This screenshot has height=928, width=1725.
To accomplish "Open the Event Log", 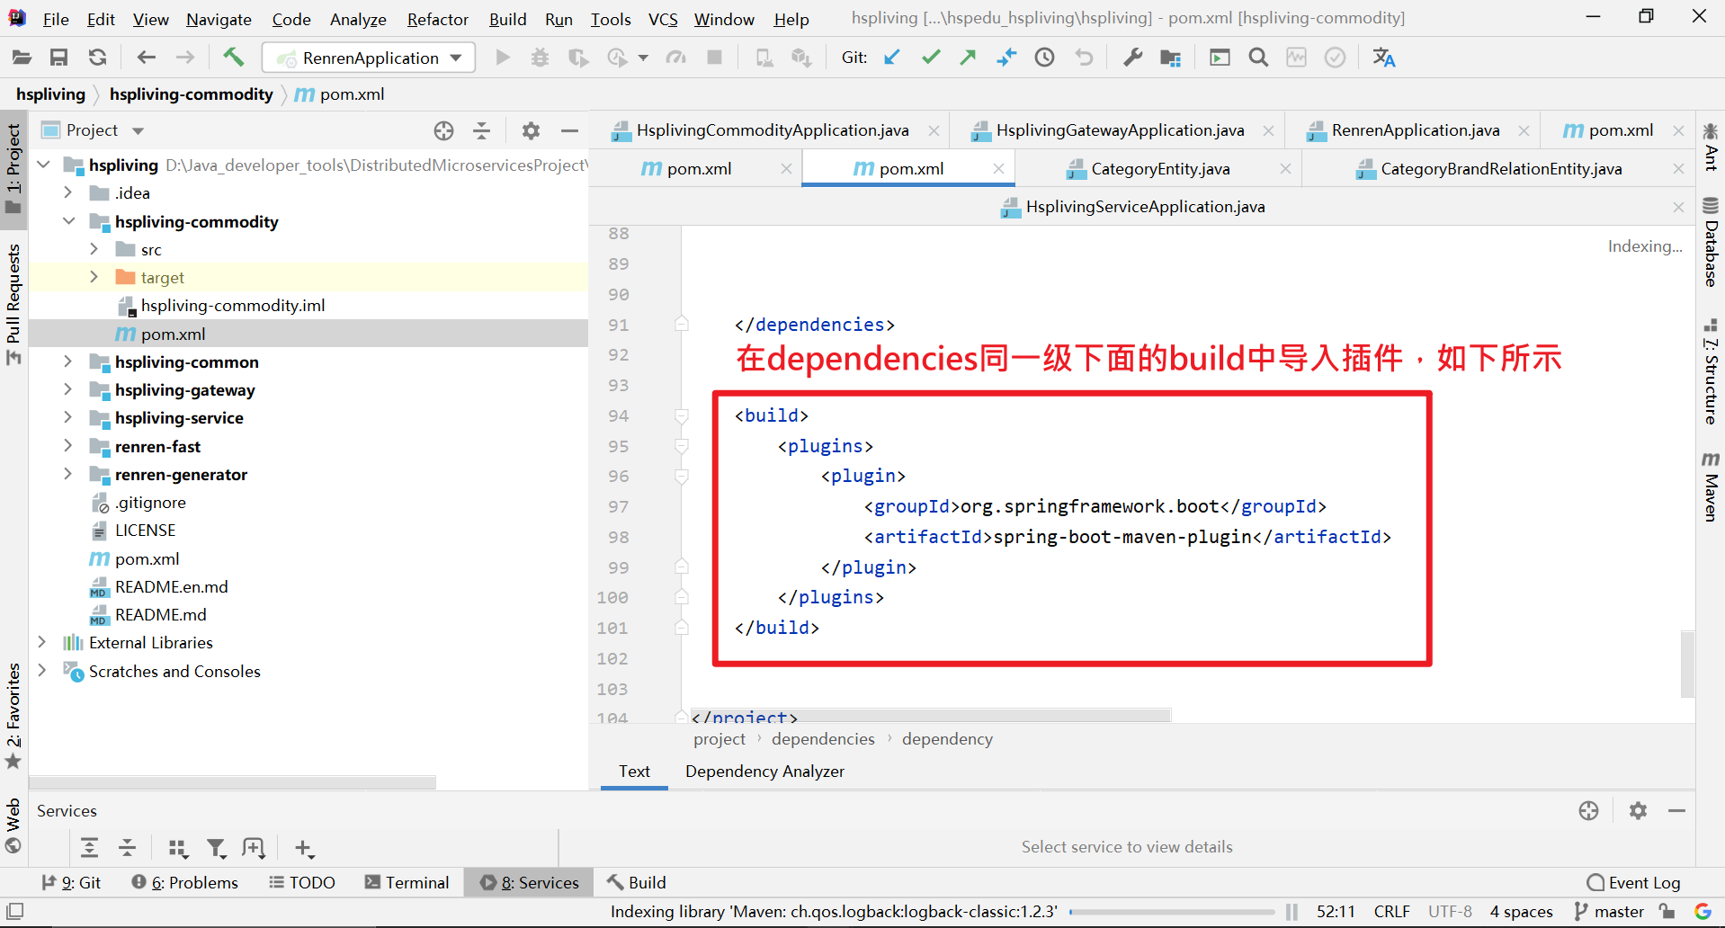I will [x=1633, y=882].
